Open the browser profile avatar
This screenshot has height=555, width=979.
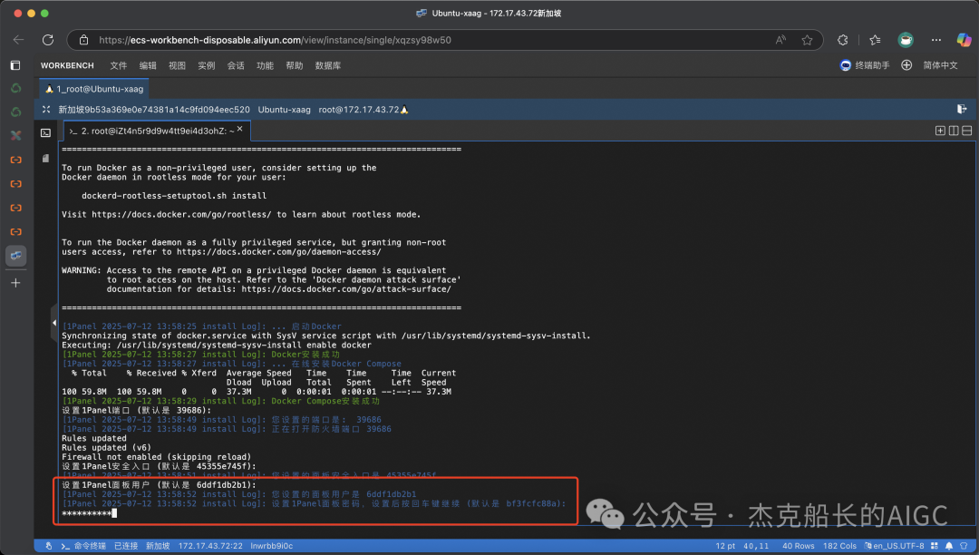click(906, 40)
